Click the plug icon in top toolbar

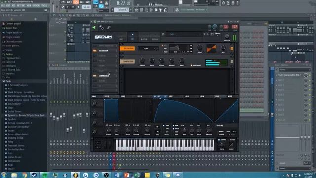click(160, 10)
